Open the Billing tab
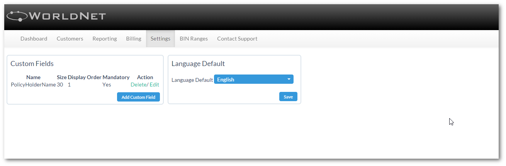This screenshot has width=506, height=166. (134, 39)
